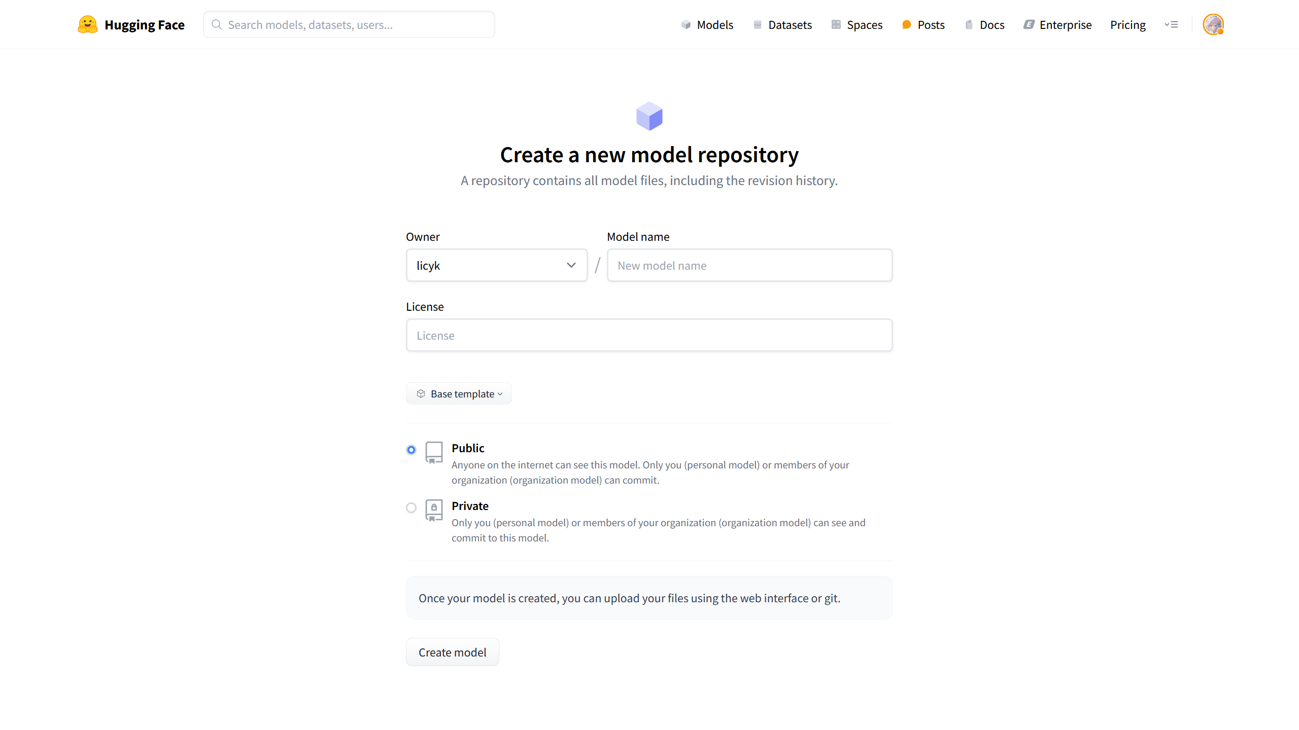Click the Enterprise icon in navbar

(1029, 24)
